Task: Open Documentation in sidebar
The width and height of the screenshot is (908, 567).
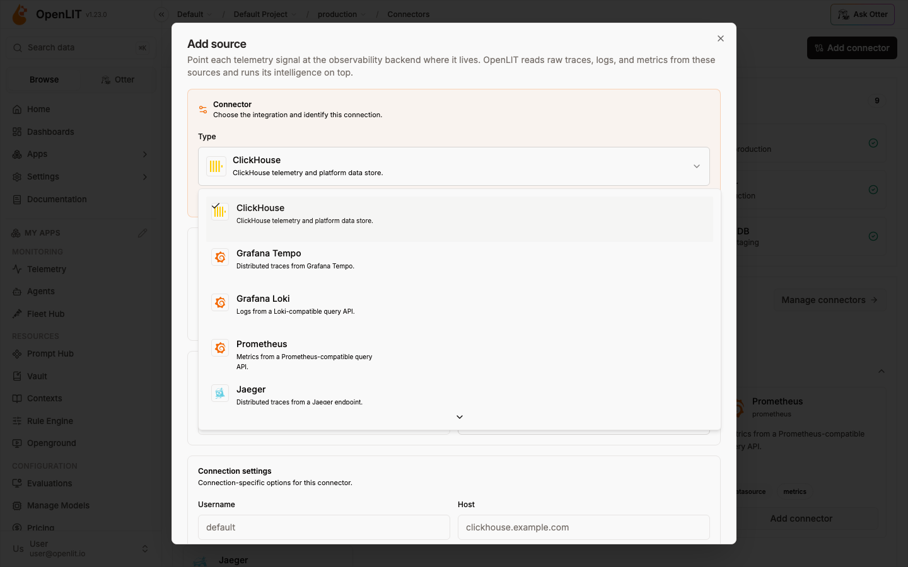Action: [81, 200]
